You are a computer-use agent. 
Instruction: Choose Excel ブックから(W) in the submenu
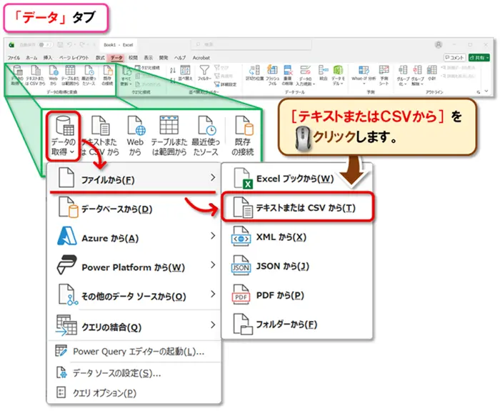[x=296, y=179]
